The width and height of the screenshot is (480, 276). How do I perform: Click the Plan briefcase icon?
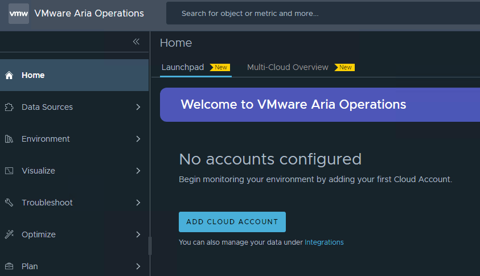pos(9,266)
